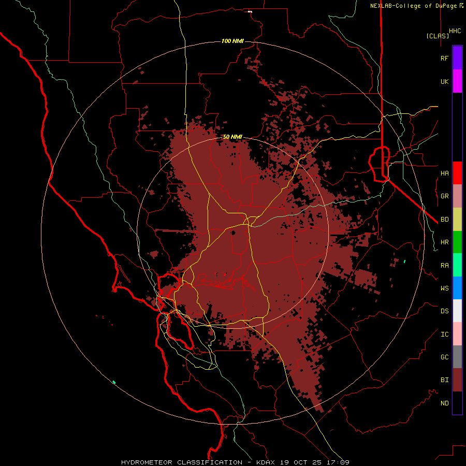Click the DS legend label
Screen dimensions: 466x466
(445, 311)
